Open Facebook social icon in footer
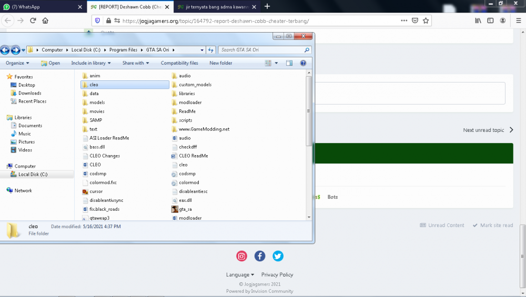 260,256
